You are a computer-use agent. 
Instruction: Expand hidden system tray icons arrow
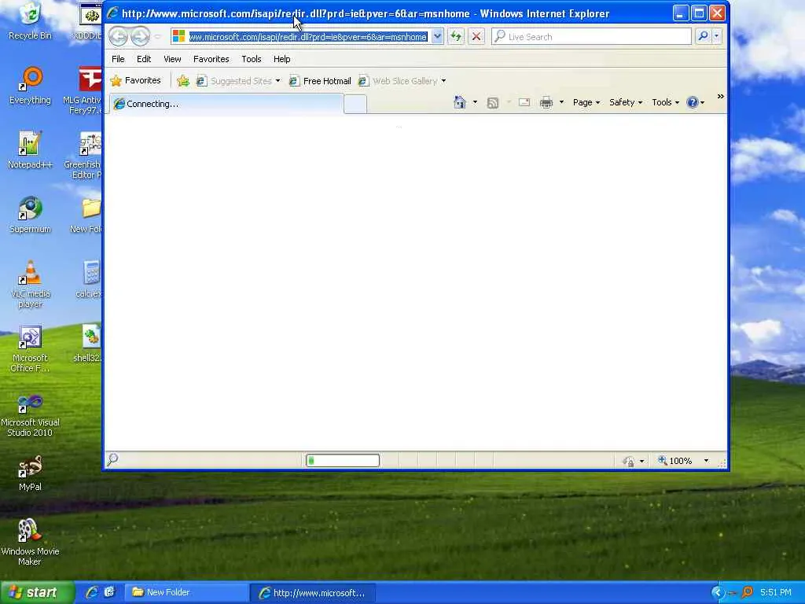[x=717, y=593]
